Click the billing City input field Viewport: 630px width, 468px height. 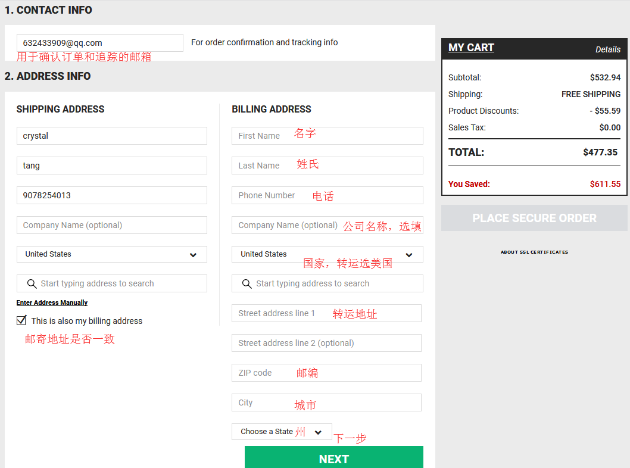[x=326, y=403]
